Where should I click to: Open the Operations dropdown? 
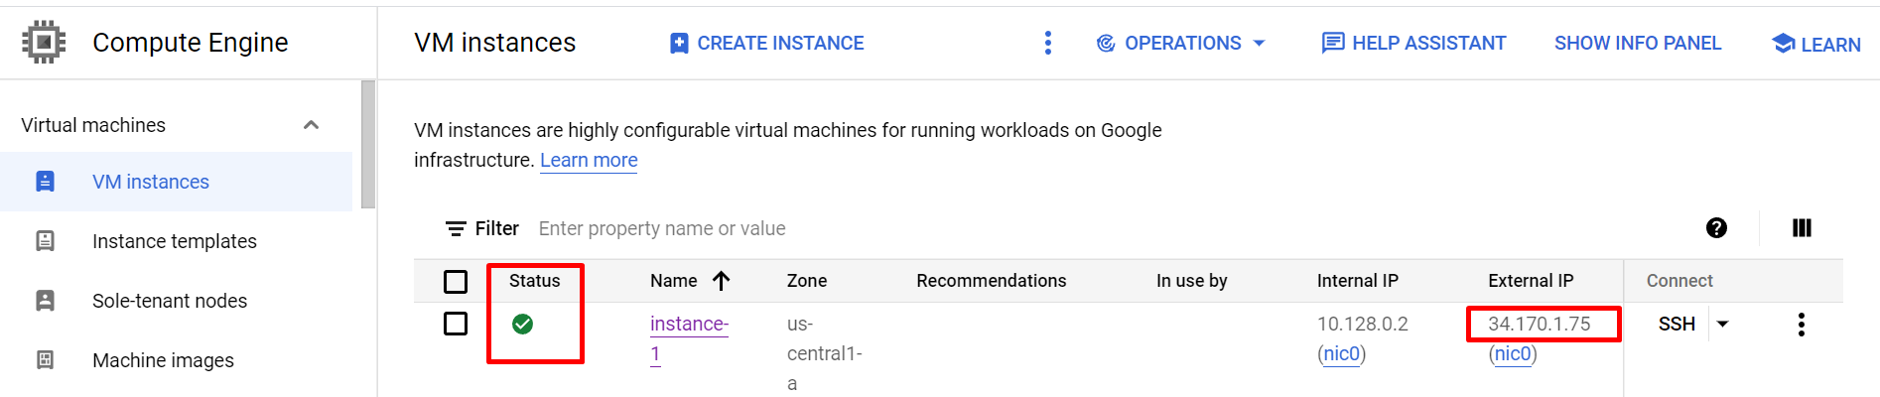(1181, 43)
